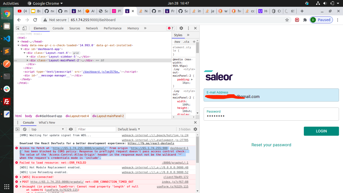Click the Chrome address bar URL
This screenshot has height=193, width=343.
[93, 20]
